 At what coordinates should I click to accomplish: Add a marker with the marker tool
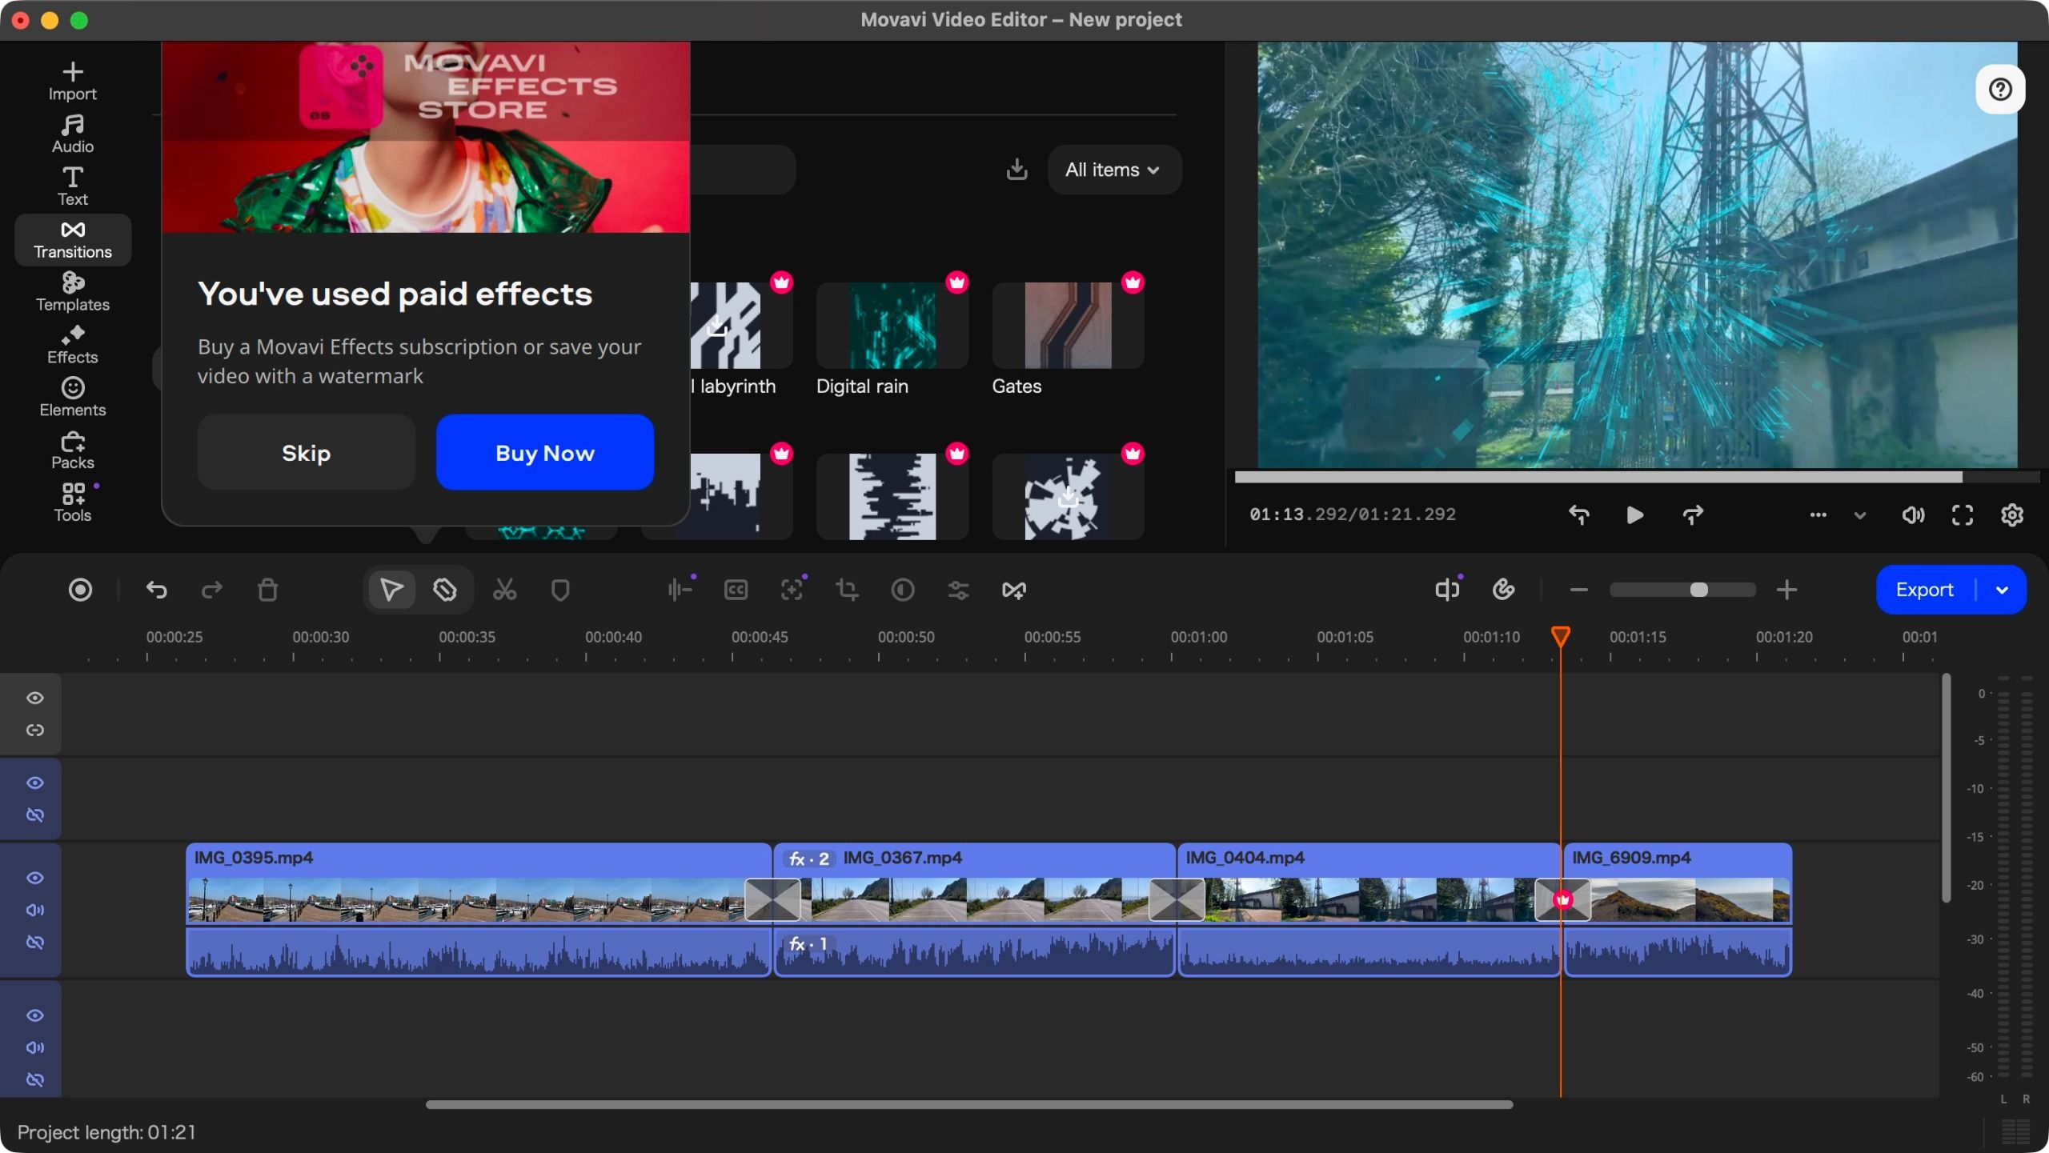560,591
